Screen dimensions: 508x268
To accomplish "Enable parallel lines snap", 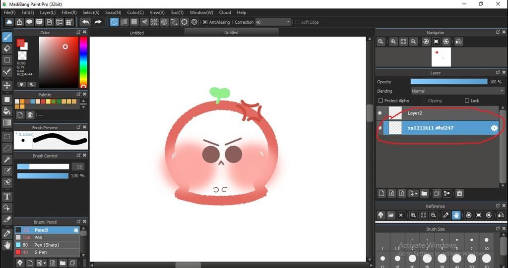I will point(124,22).
